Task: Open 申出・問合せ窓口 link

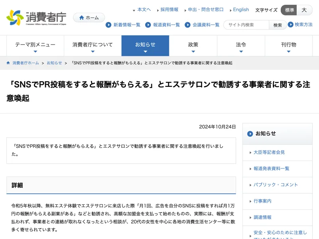Action: [205, 10]
